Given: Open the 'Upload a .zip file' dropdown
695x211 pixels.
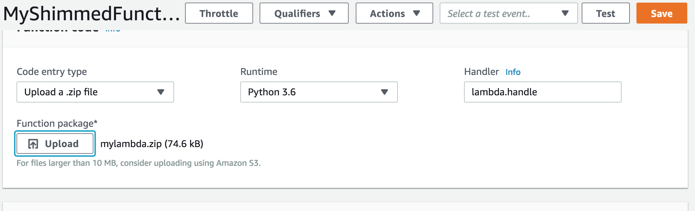Looking at the screenshot, I should (x=95, y=92).
